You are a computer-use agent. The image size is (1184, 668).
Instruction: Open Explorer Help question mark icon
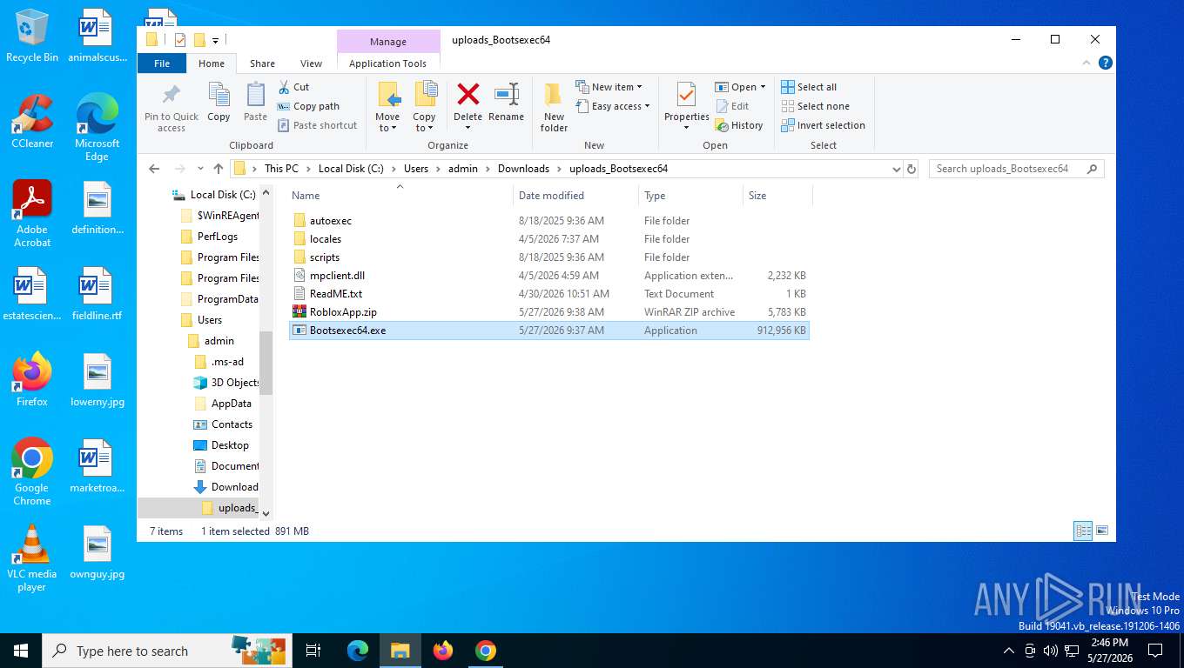tap(1105, 63)
